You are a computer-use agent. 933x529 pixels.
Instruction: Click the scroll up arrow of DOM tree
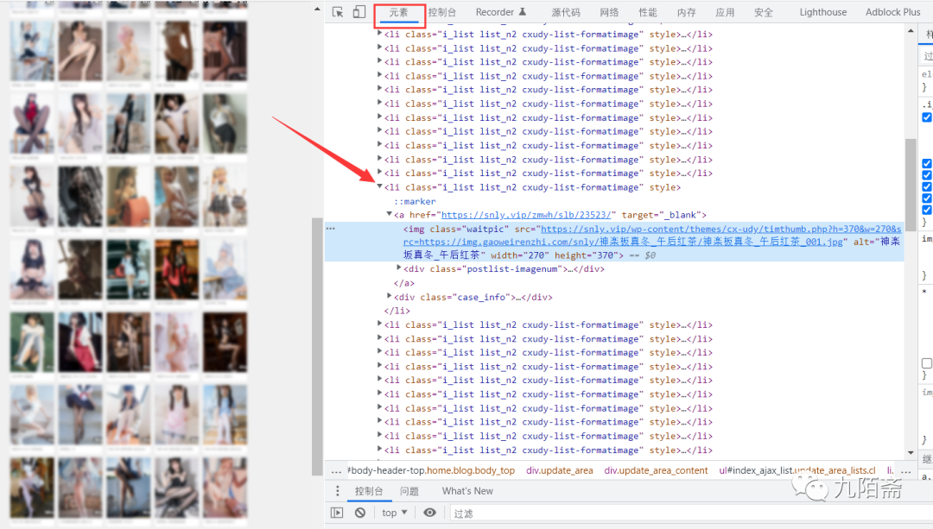point(911,30)
